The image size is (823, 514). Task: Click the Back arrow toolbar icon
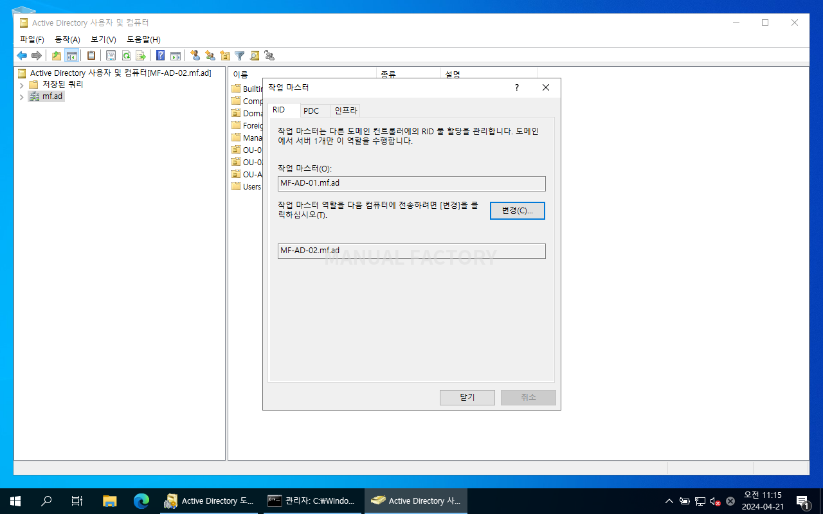[x=22, y=56]
